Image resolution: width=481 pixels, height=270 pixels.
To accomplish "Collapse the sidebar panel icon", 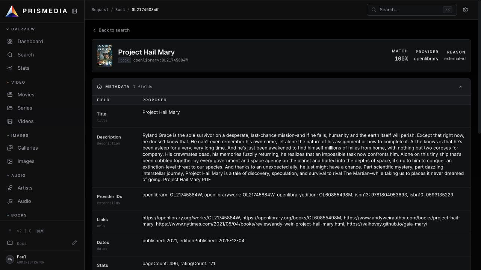I will (x=74, y=11).
